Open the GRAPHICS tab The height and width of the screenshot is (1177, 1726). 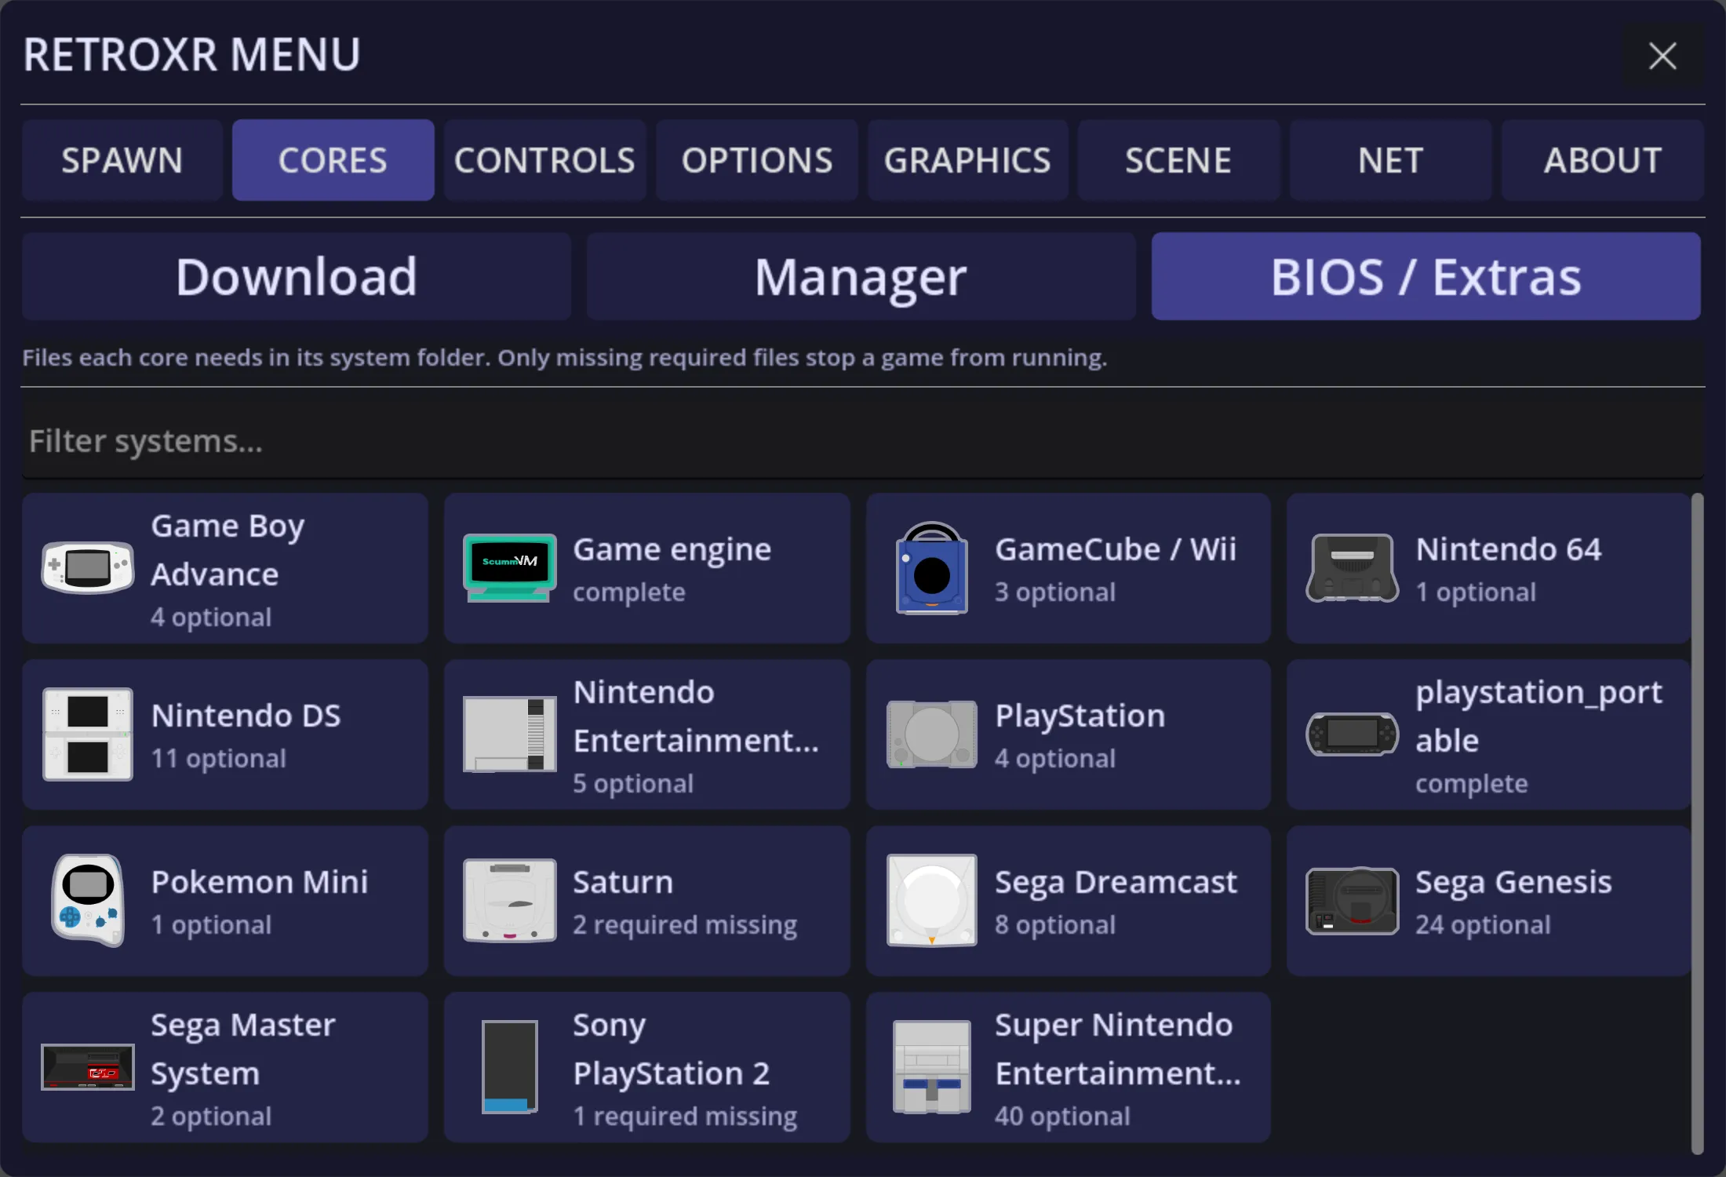[x=967, y=160]
